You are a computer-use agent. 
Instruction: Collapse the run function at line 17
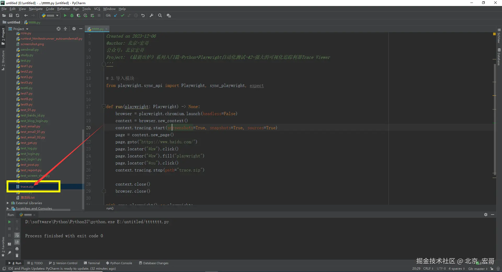[x=104, y=107]
